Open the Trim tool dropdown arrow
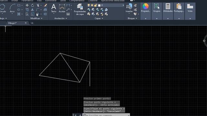Image resolution: width=207 pixels, height=116 pixels. pos(41,5)
